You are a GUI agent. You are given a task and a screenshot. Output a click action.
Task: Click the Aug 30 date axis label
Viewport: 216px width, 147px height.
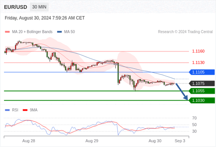point(155,141)
